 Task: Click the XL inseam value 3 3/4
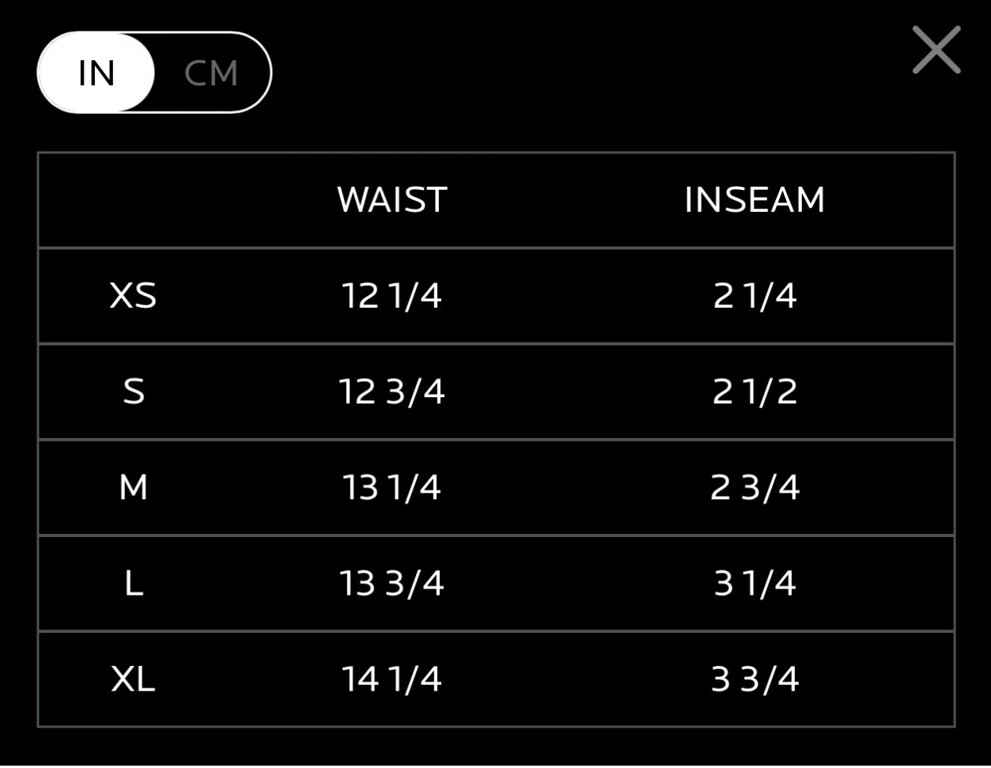tap(755, 679)
